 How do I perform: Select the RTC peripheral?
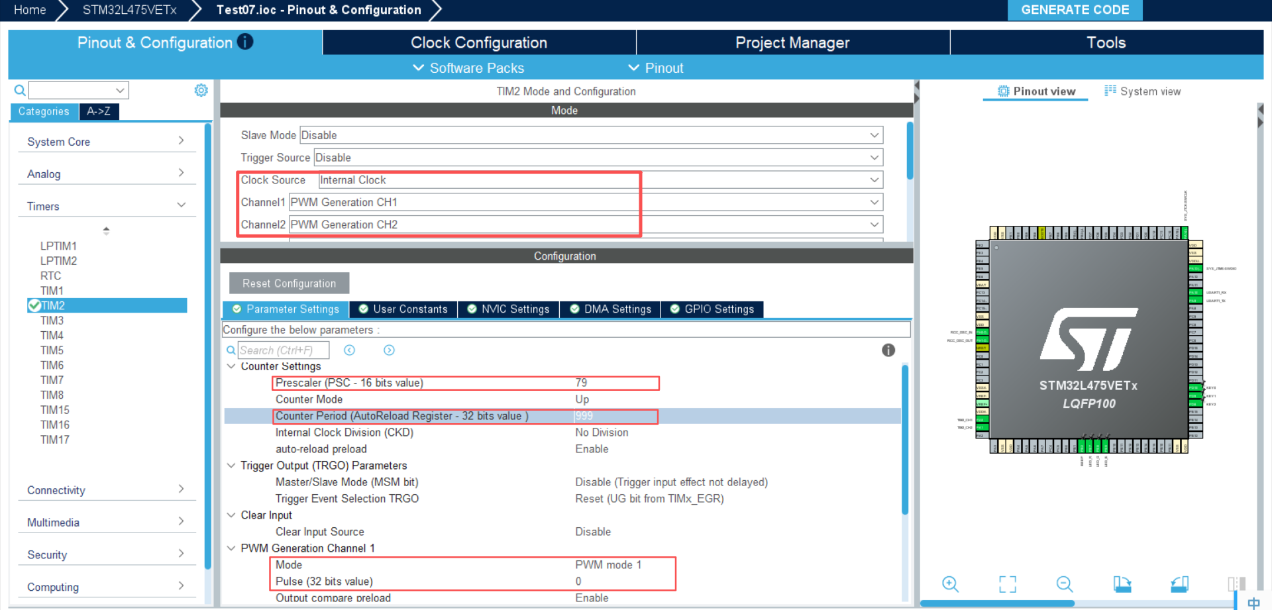point(50,276)
